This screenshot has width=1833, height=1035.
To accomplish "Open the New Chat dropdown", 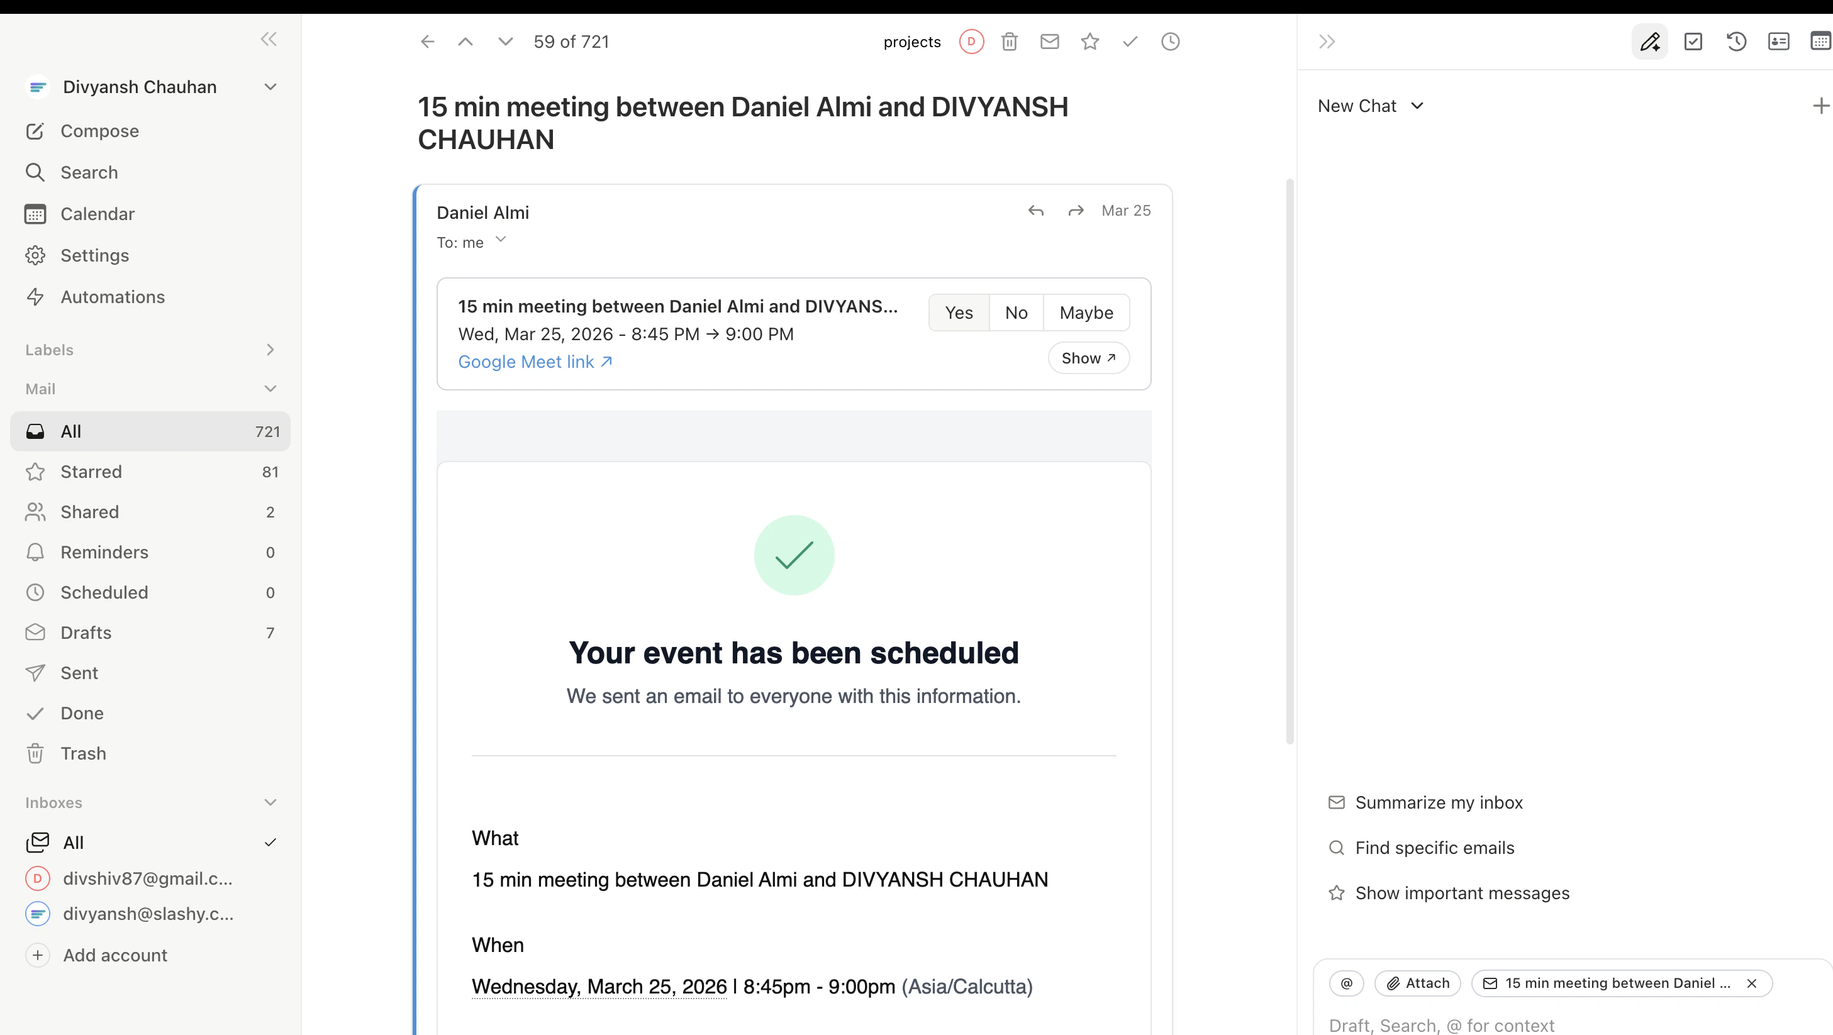I will (x=1370, y=105).
